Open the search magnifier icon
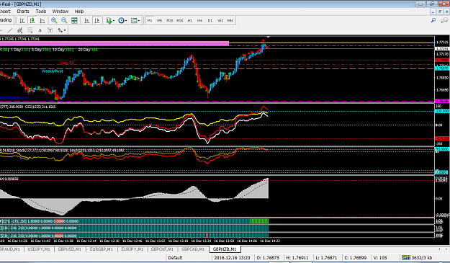Viewport: 450px width, 263px height. (x=433, y=20)
